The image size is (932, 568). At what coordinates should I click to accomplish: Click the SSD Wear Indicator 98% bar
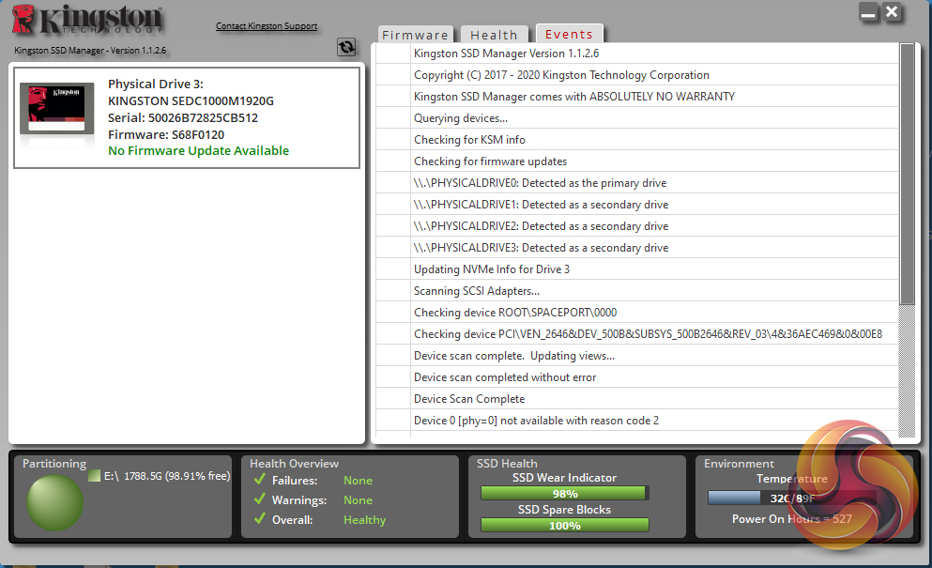[x=564, y=494]
